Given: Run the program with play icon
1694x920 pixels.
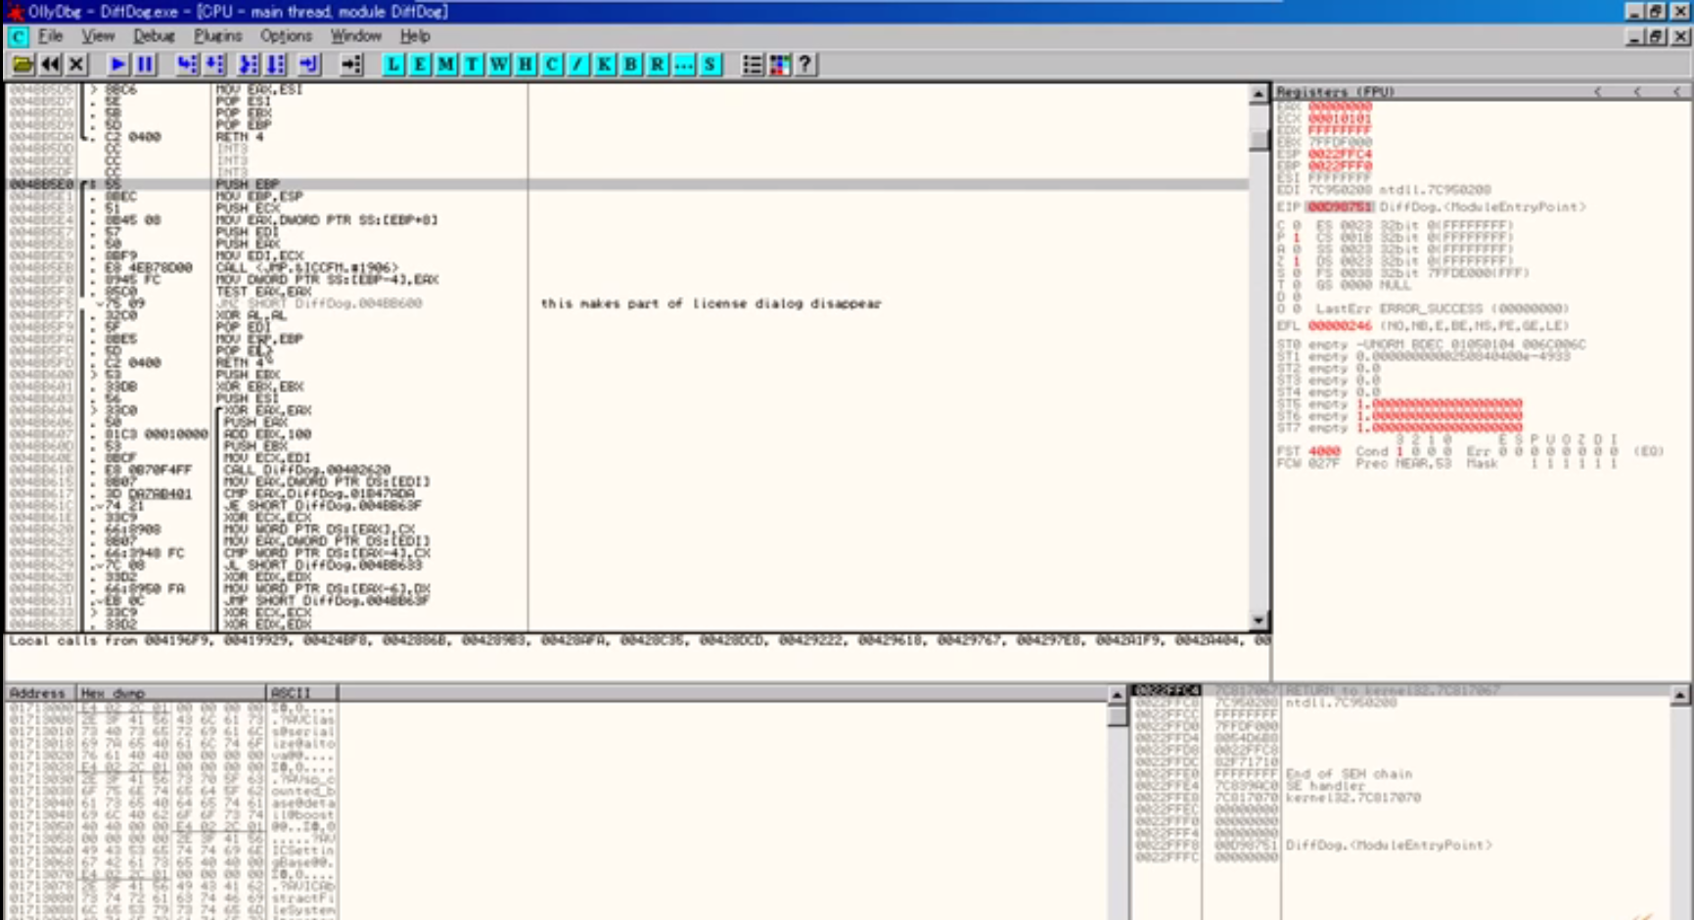Looking at the screenshot, I should (x=117, y=65).
